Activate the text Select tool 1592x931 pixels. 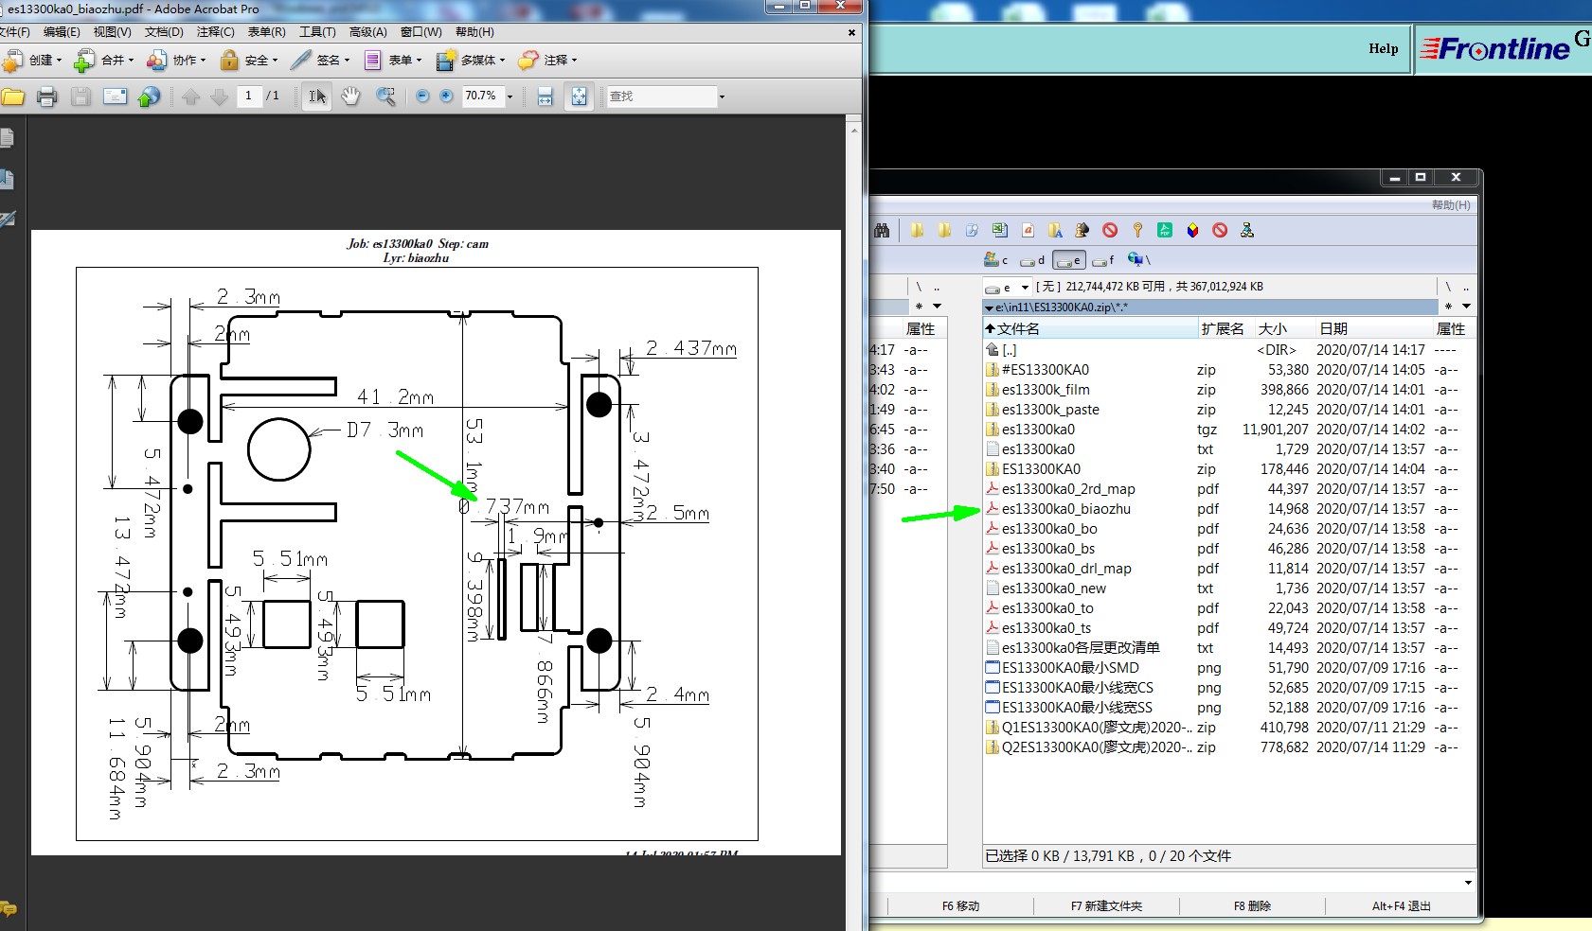tap(316, 97)
